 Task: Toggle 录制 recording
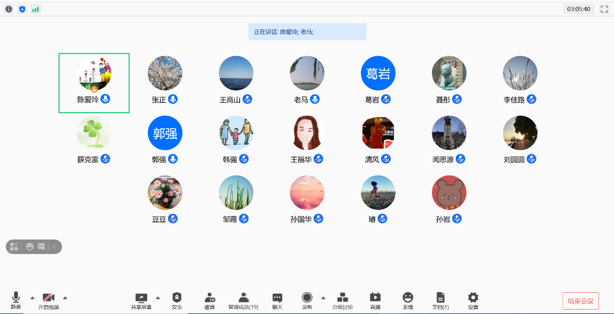[307, 300]
